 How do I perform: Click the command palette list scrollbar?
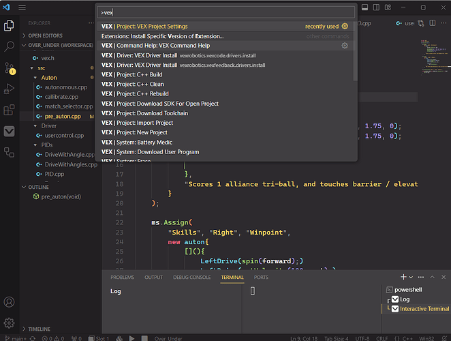[x=355, y=51]
